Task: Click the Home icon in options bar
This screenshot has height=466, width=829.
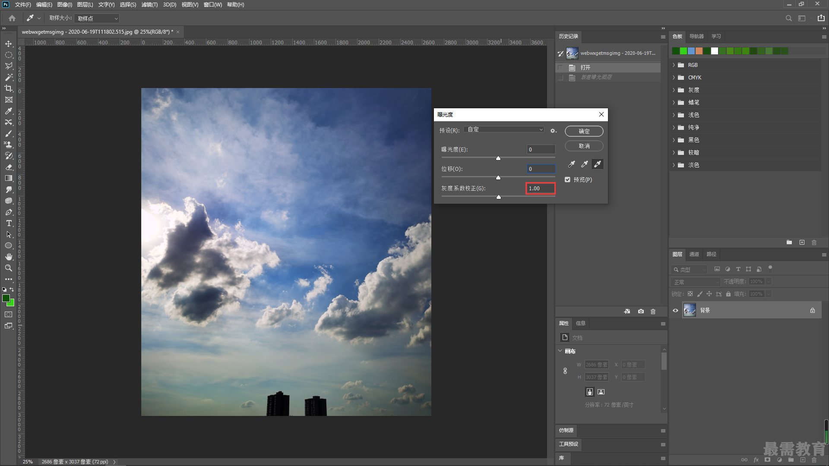Action: coord(12,18)
